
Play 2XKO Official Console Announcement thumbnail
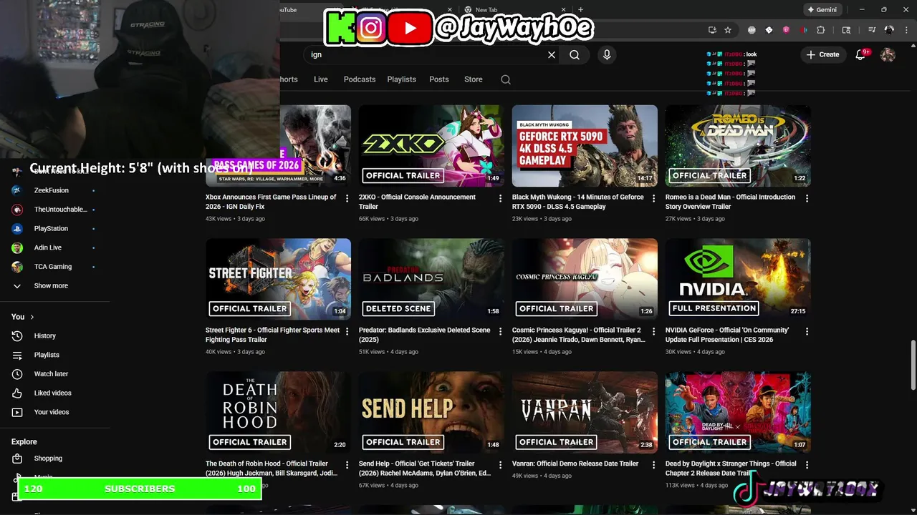click(431, 146)
